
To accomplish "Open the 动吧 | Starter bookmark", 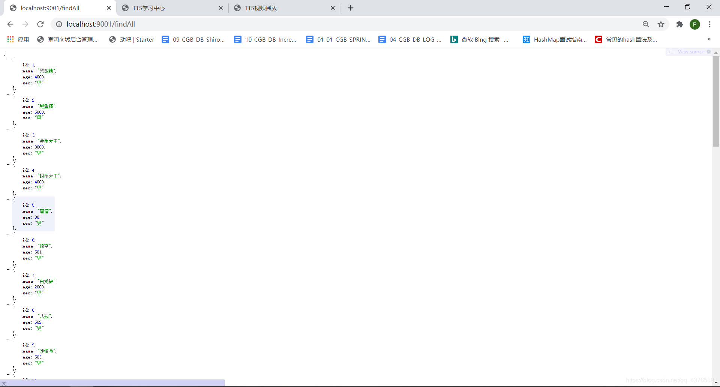I will click(x=132, y=39).
